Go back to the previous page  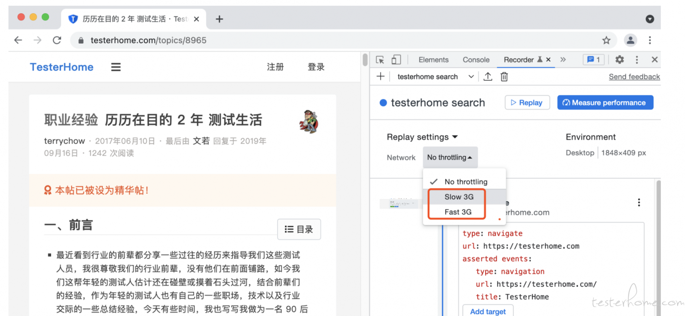tap(18, 40)
